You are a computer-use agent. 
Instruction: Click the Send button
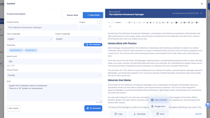point(160,114)
